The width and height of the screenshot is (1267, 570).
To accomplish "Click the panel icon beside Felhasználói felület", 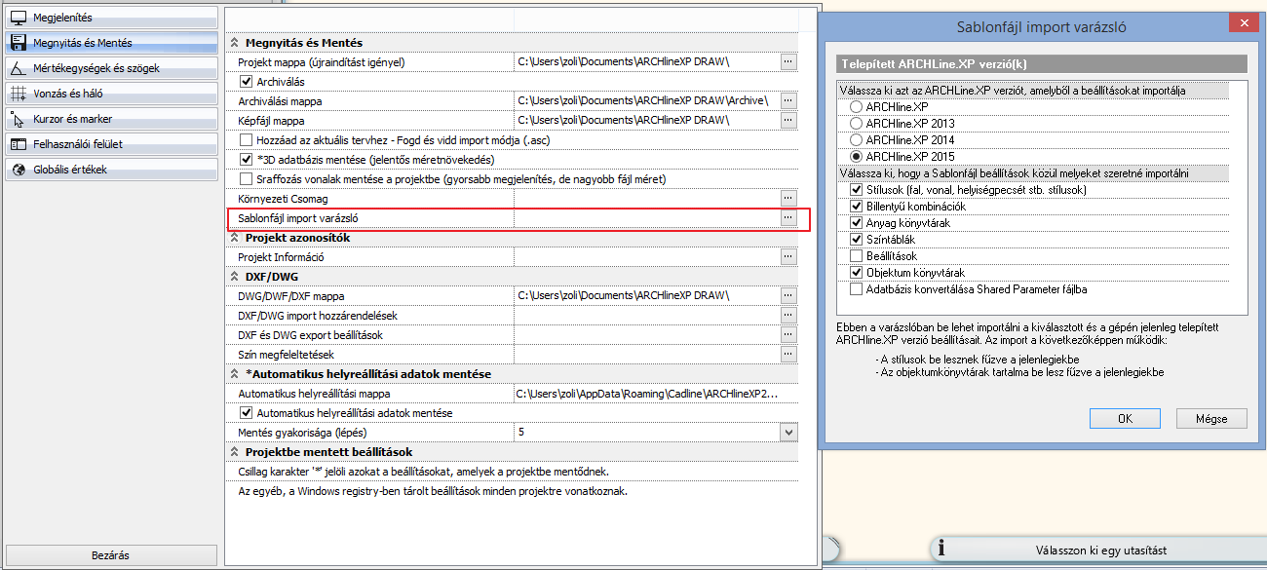I will 18,144.
